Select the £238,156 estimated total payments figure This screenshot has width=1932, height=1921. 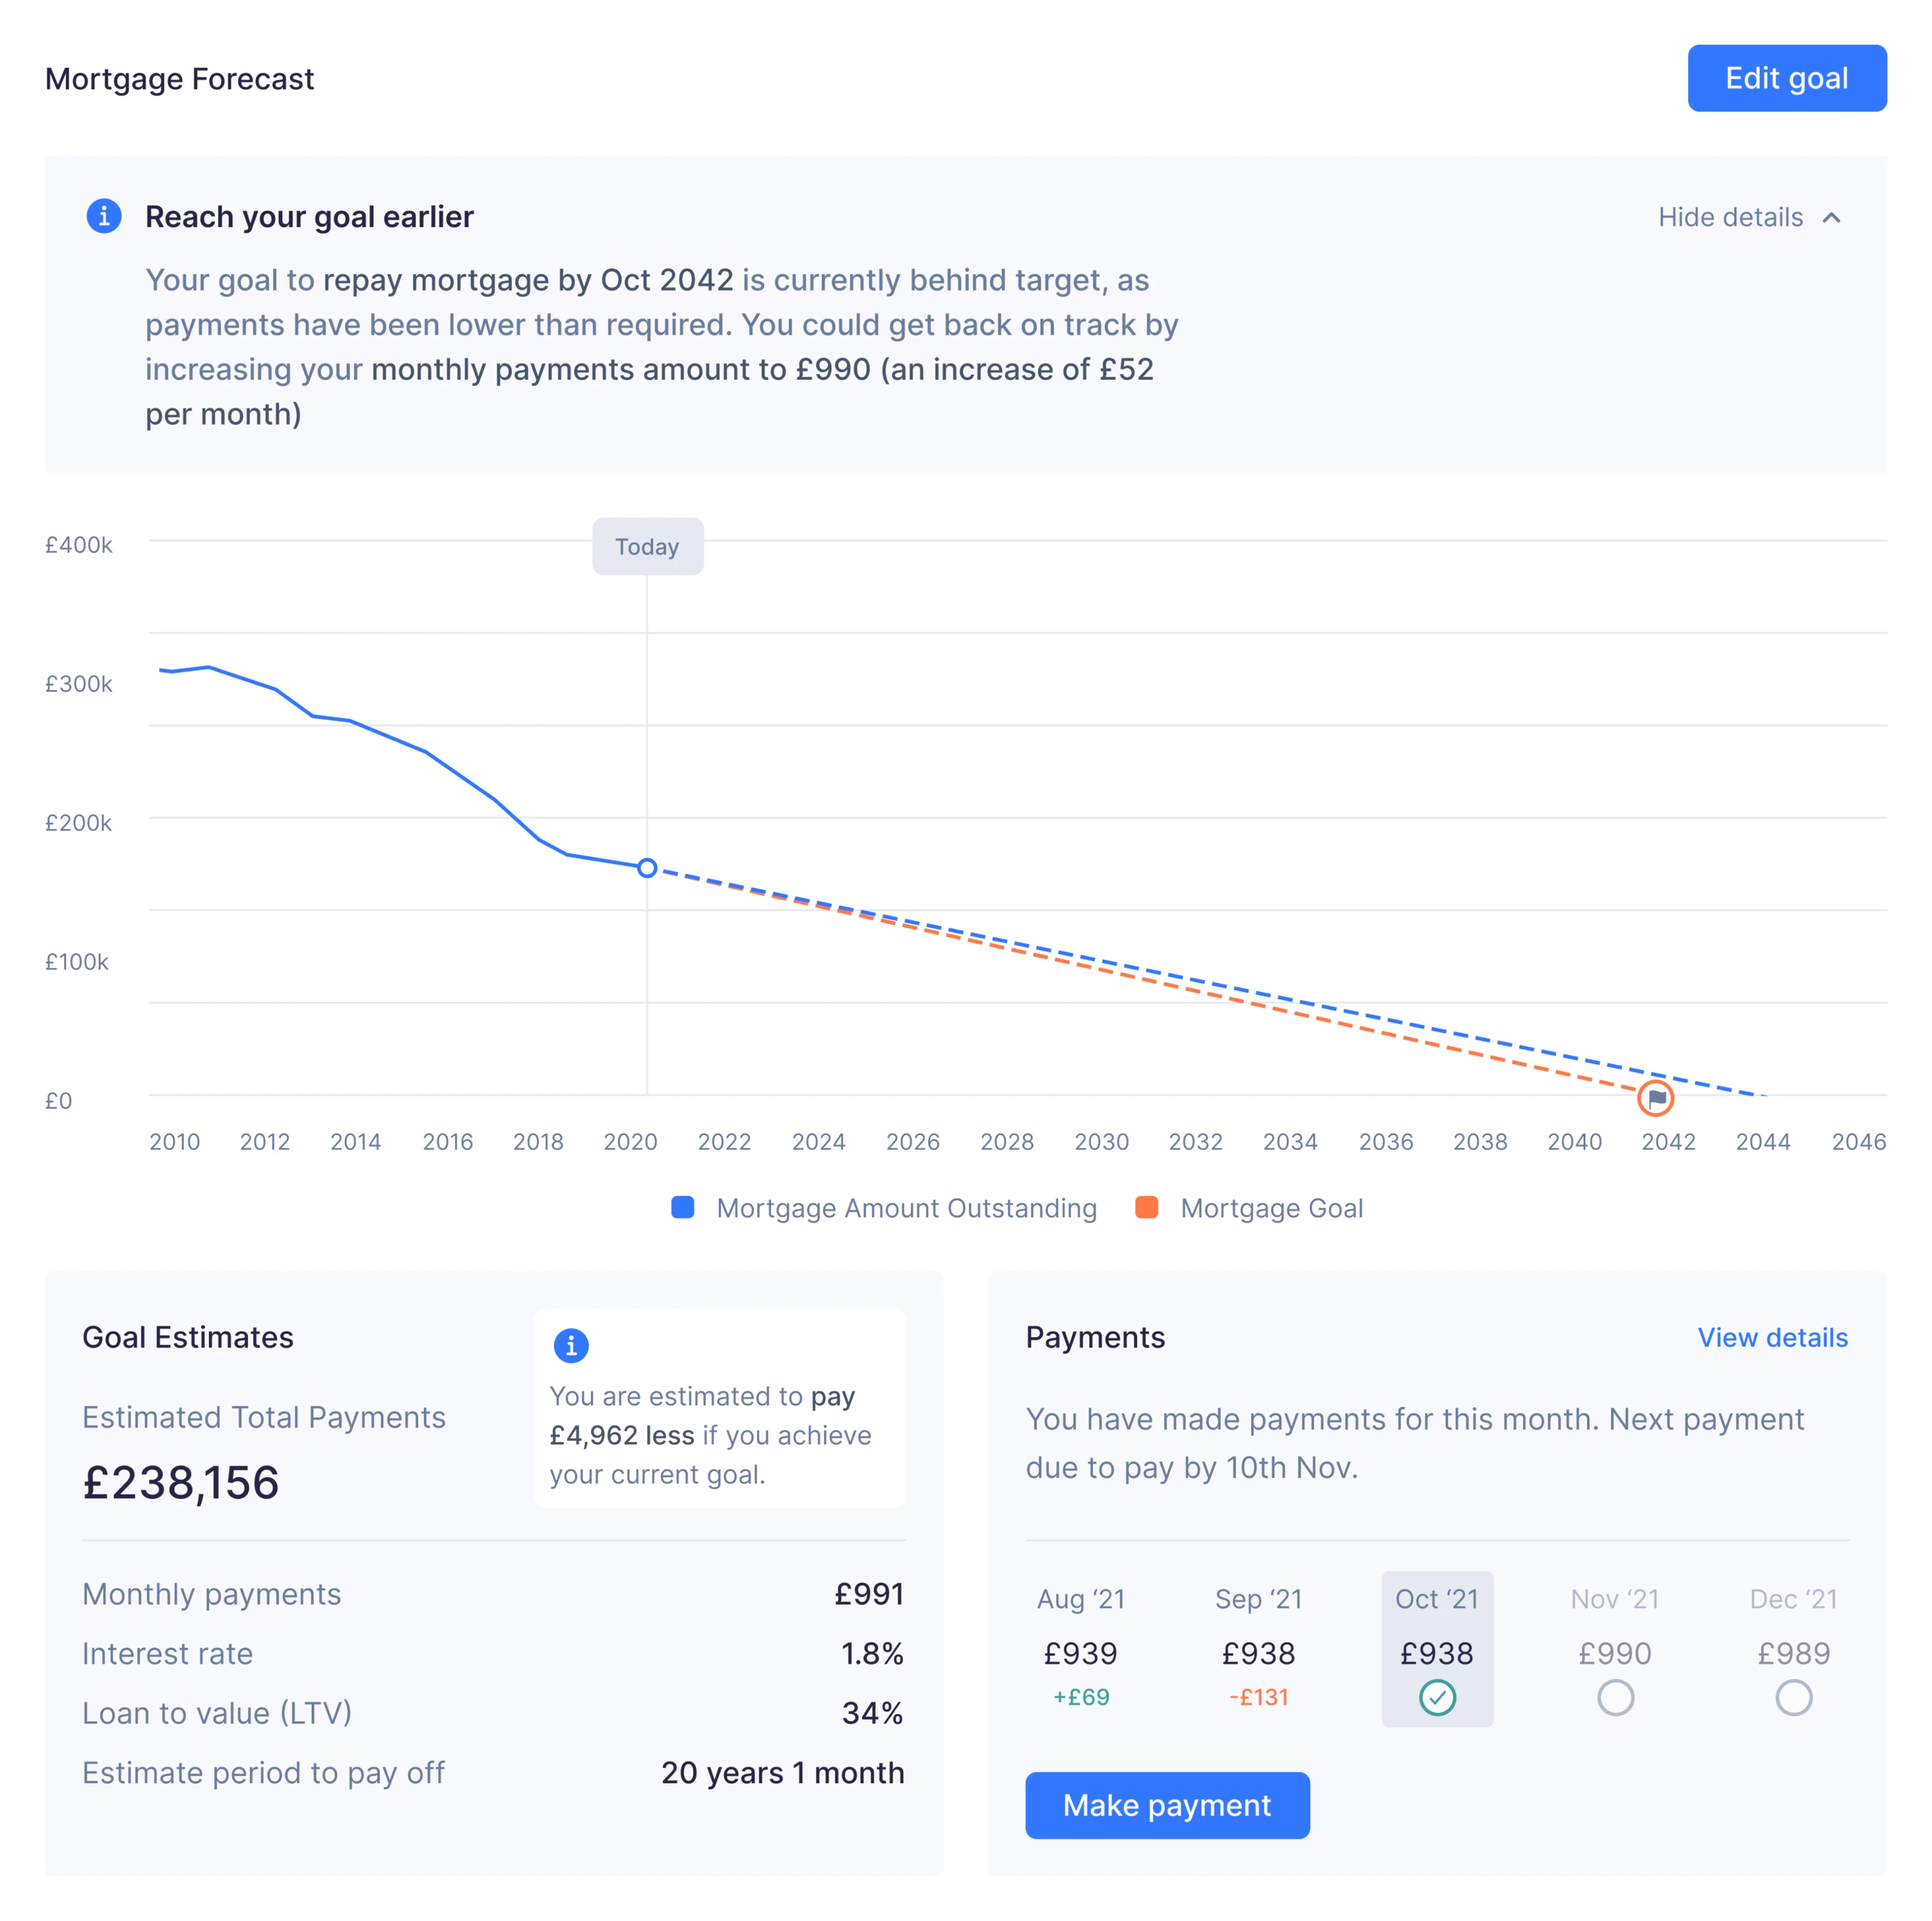pos(181,1483)
